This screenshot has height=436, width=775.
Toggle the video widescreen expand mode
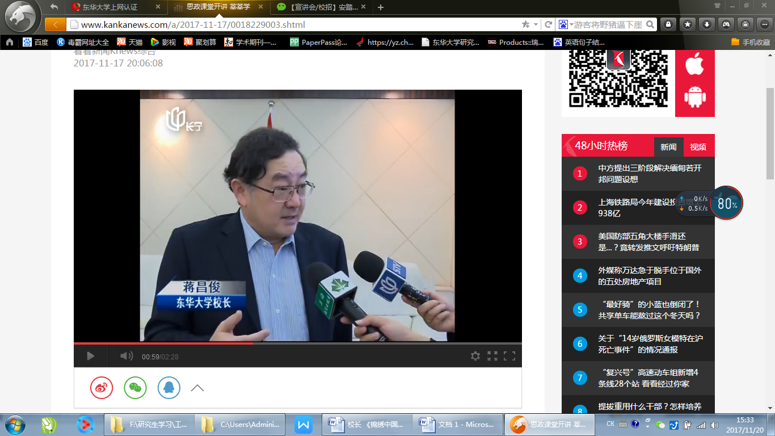click(x=492, y=356)
